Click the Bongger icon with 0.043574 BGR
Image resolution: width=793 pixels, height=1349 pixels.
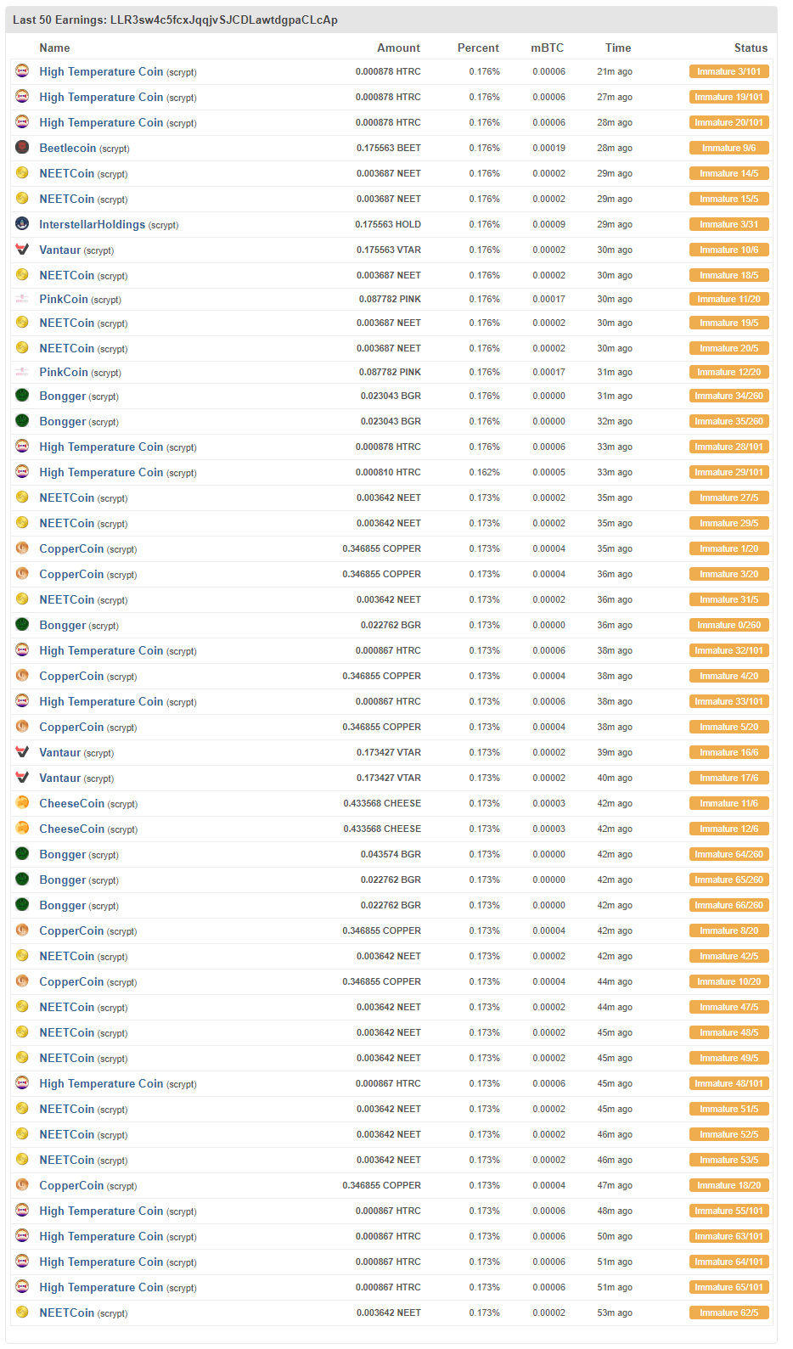tap(22, 854)
